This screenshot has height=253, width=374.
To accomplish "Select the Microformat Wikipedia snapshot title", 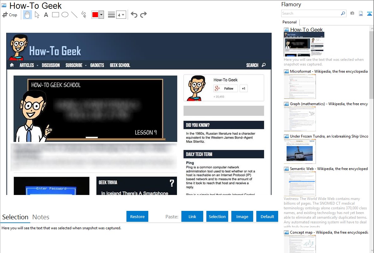I will pyautogui.click(x=329, y=71).
